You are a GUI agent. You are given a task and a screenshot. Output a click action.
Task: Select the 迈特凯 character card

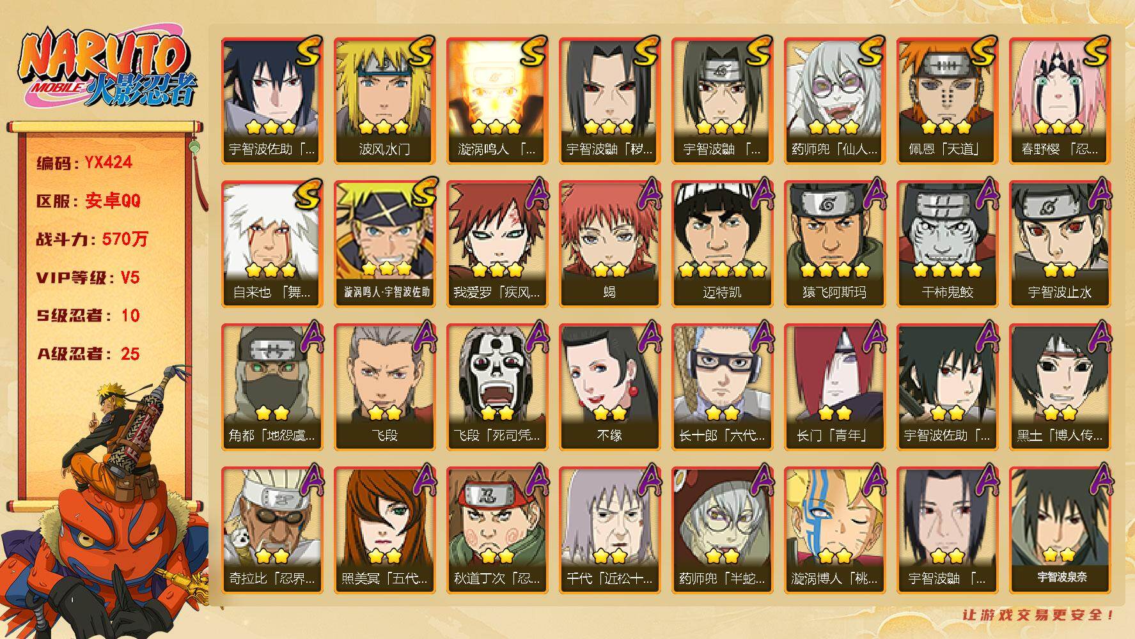click(722, 244)
